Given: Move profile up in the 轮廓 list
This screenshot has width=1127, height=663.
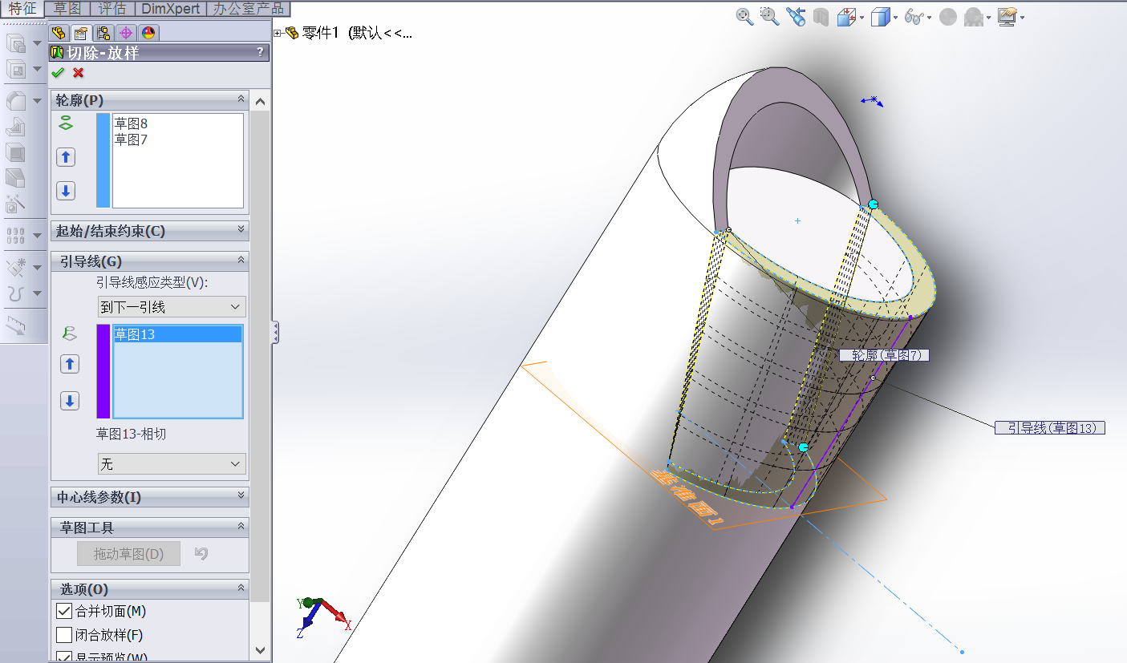Looking at the screenshot, I should click(66, 157).
